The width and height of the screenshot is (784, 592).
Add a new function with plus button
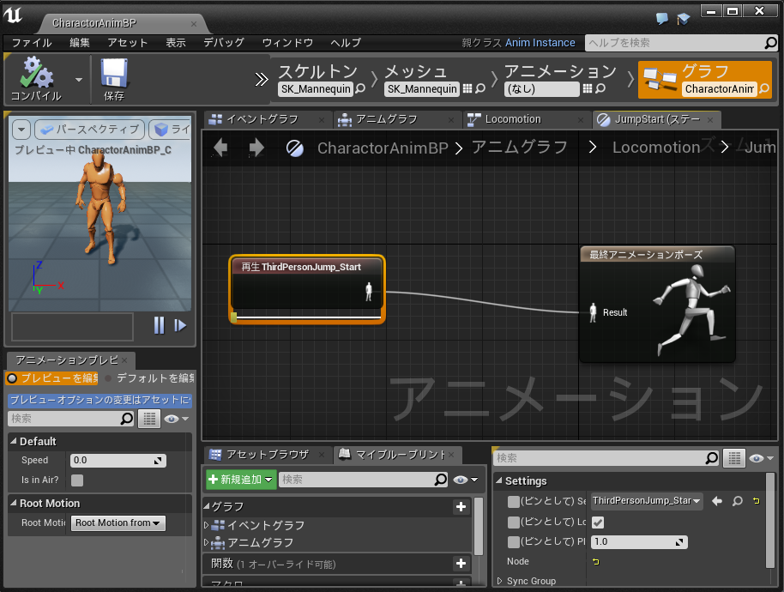[461, 564]
